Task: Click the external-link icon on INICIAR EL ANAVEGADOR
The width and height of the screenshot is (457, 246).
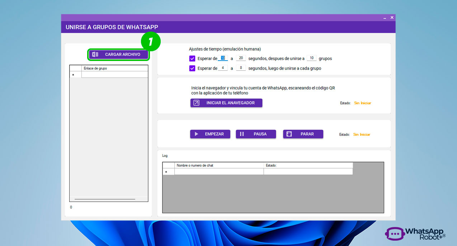Action: (x=196, y=103)
